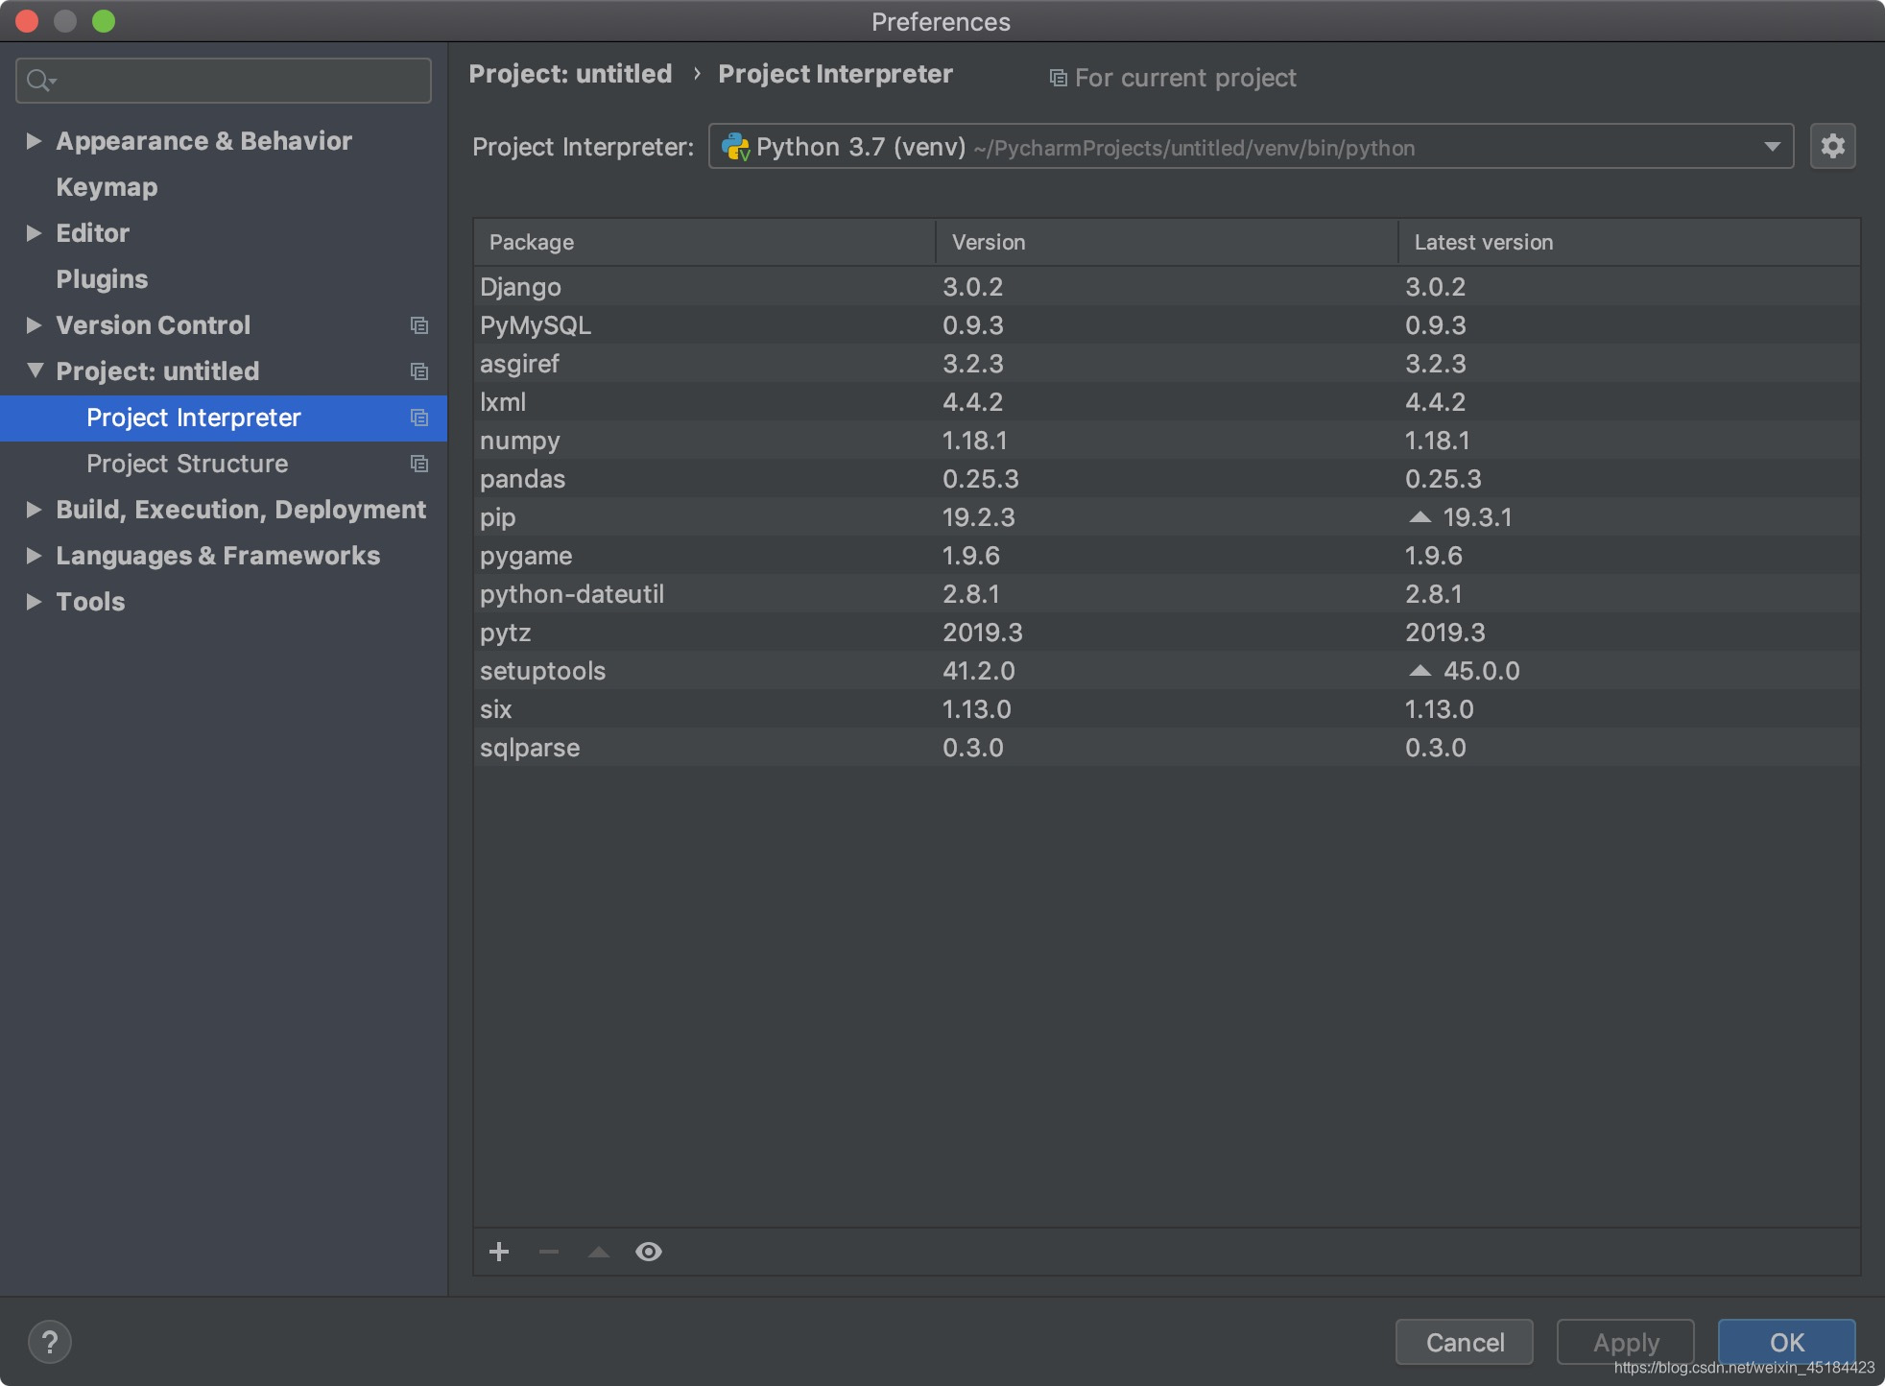This screenshot has width=1885, height=1386.
Task: Click the upgrade arrow icon in package toolbar
Action: (x=599, y=1252)
